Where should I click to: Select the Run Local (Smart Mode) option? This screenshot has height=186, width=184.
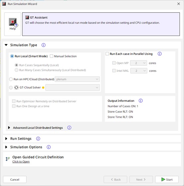tap(12, 56)
